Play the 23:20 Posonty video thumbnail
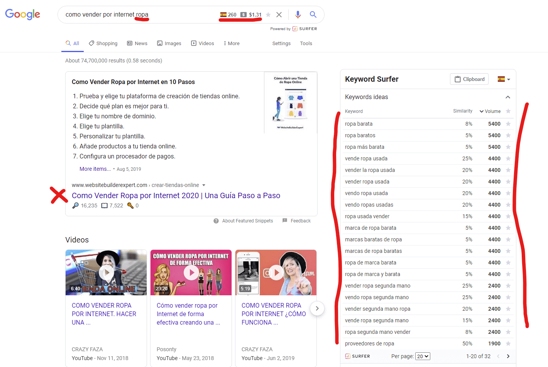 (x=191, y=273)
